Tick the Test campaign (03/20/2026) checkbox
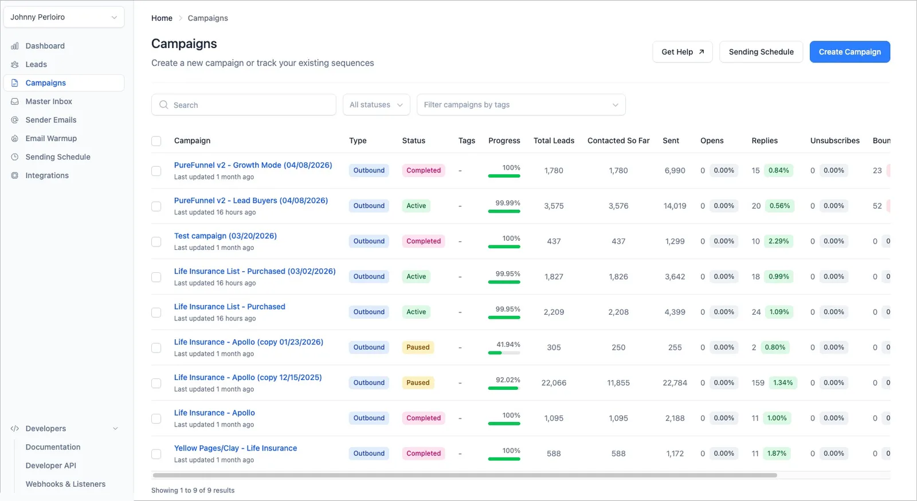 tap(156, 242)
